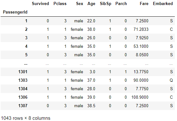The width and height of the screenshot is (177, 121).
Task: Click the Parch column header
Action: [121, 4]
